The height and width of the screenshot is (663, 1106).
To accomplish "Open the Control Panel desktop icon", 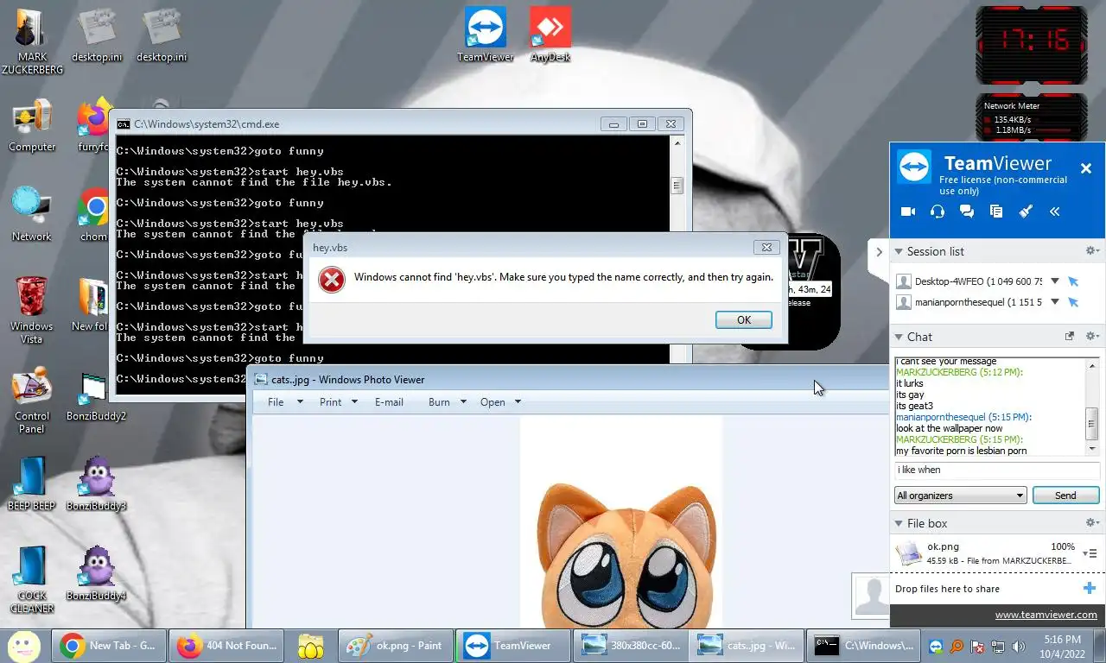I will click(32, 401).
